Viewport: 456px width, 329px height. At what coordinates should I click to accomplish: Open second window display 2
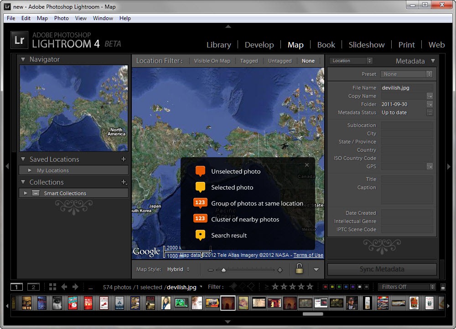pos(33,287)
